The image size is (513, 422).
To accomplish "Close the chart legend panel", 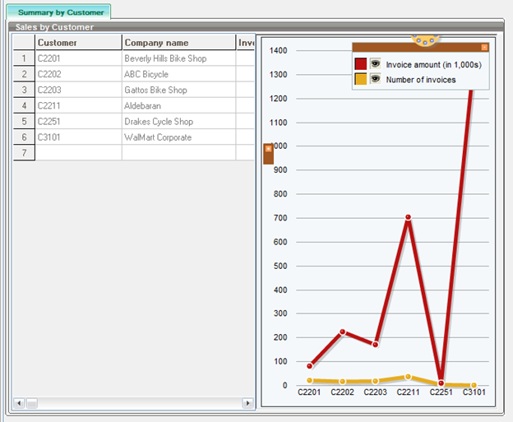I will 484,47.
